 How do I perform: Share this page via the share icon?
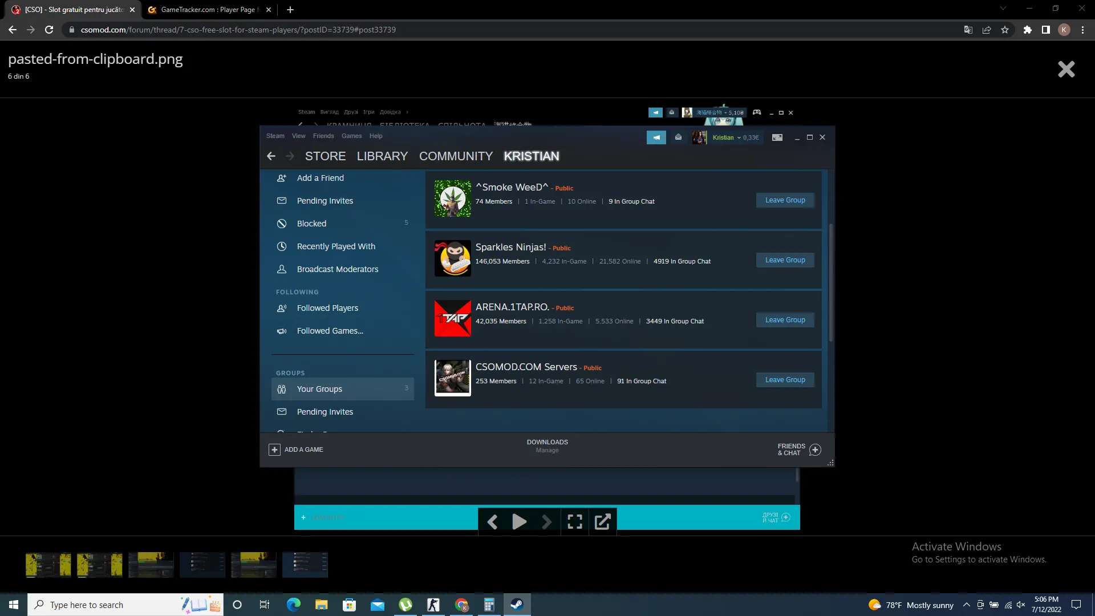point(987,30)
